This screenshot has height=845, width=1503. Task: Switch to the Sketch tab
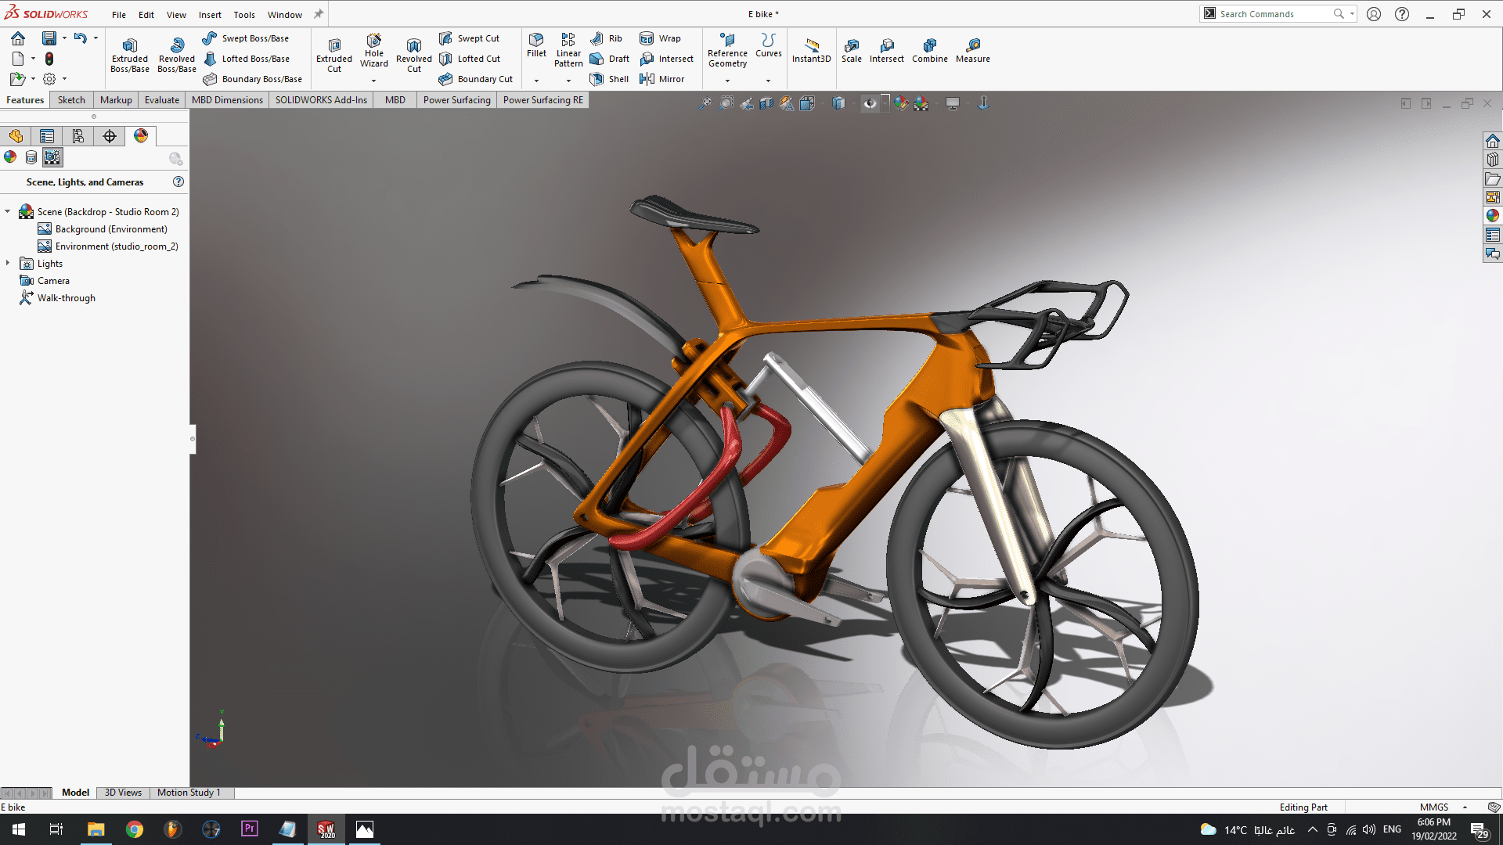71,100
